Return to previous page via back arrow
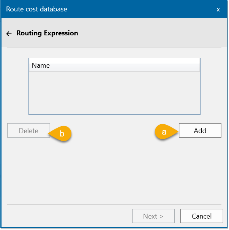The image size is (229, 230). coord(9,33)
